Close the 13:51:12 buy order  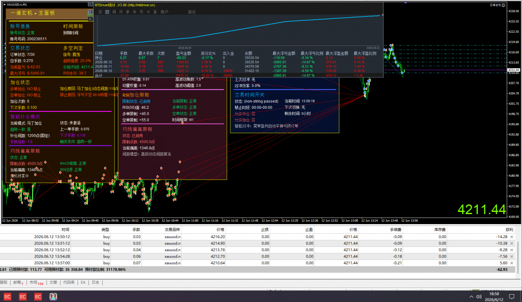click(512, 243)
